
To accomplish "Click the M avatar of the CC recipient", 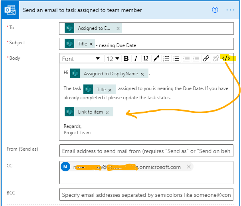I will point(65,167).
